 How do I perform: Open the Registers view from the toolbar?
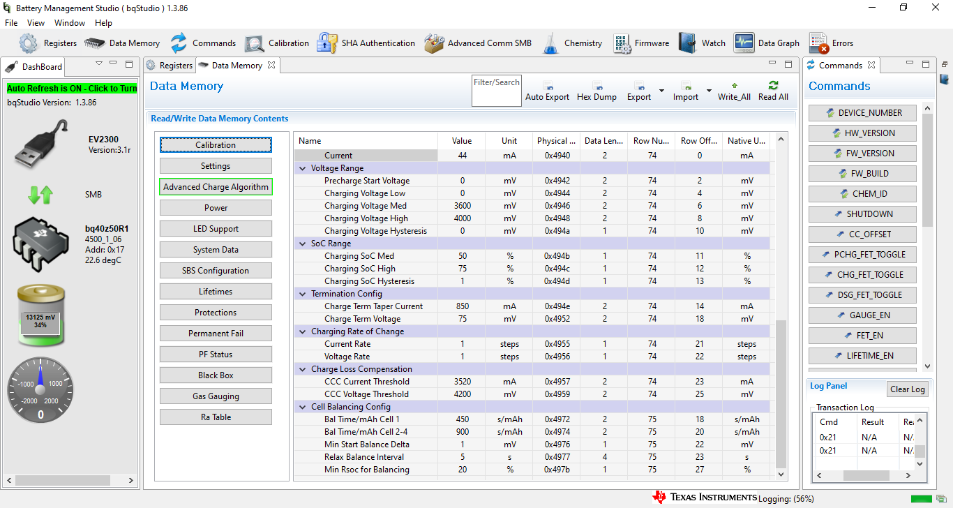47,43
